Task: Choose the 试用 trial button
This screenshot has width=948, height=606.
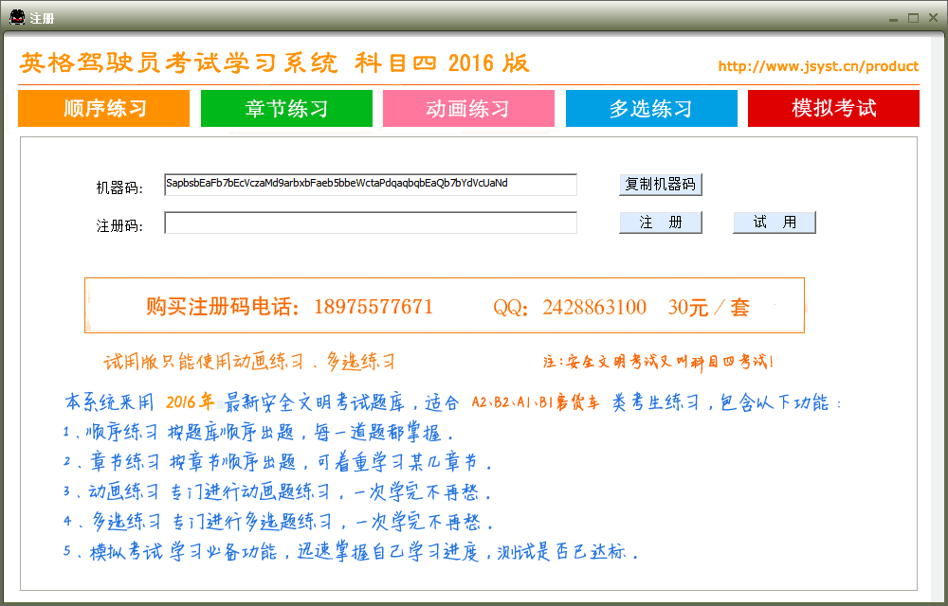Action: tap(774, 223)
